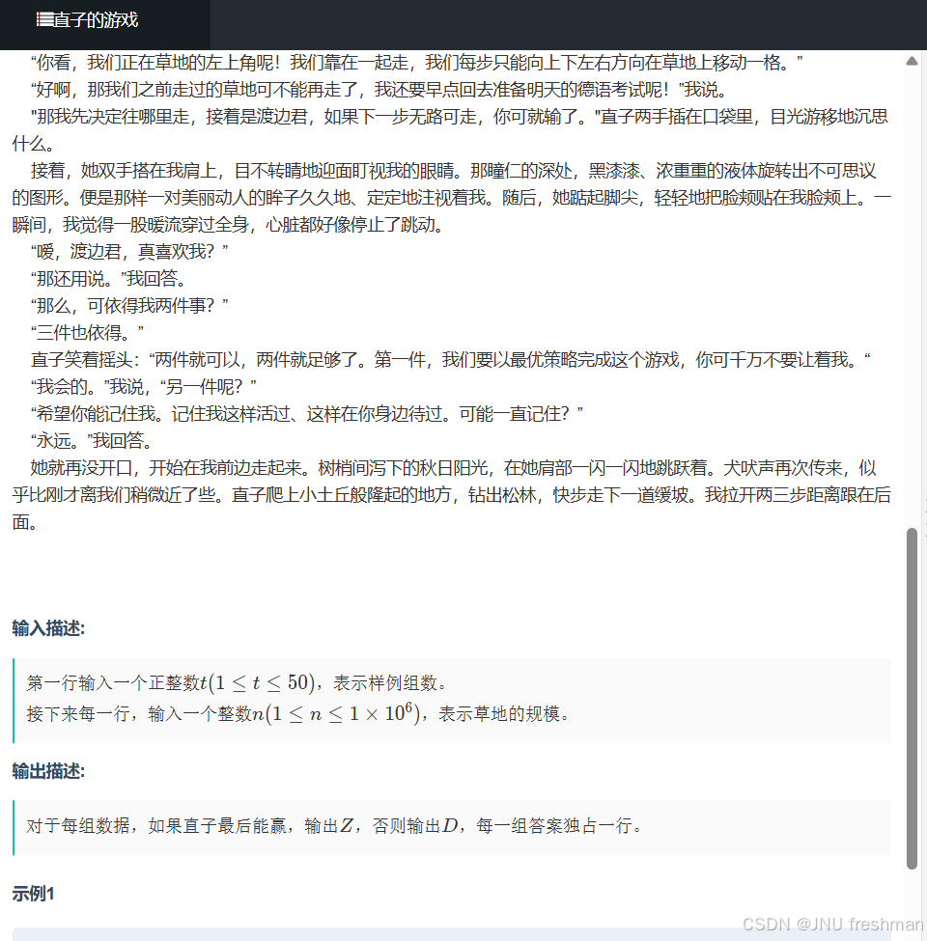Screen dimensions: 927x941
Task: Click the vertical scrollbar thumb
Action: (912, 698)
